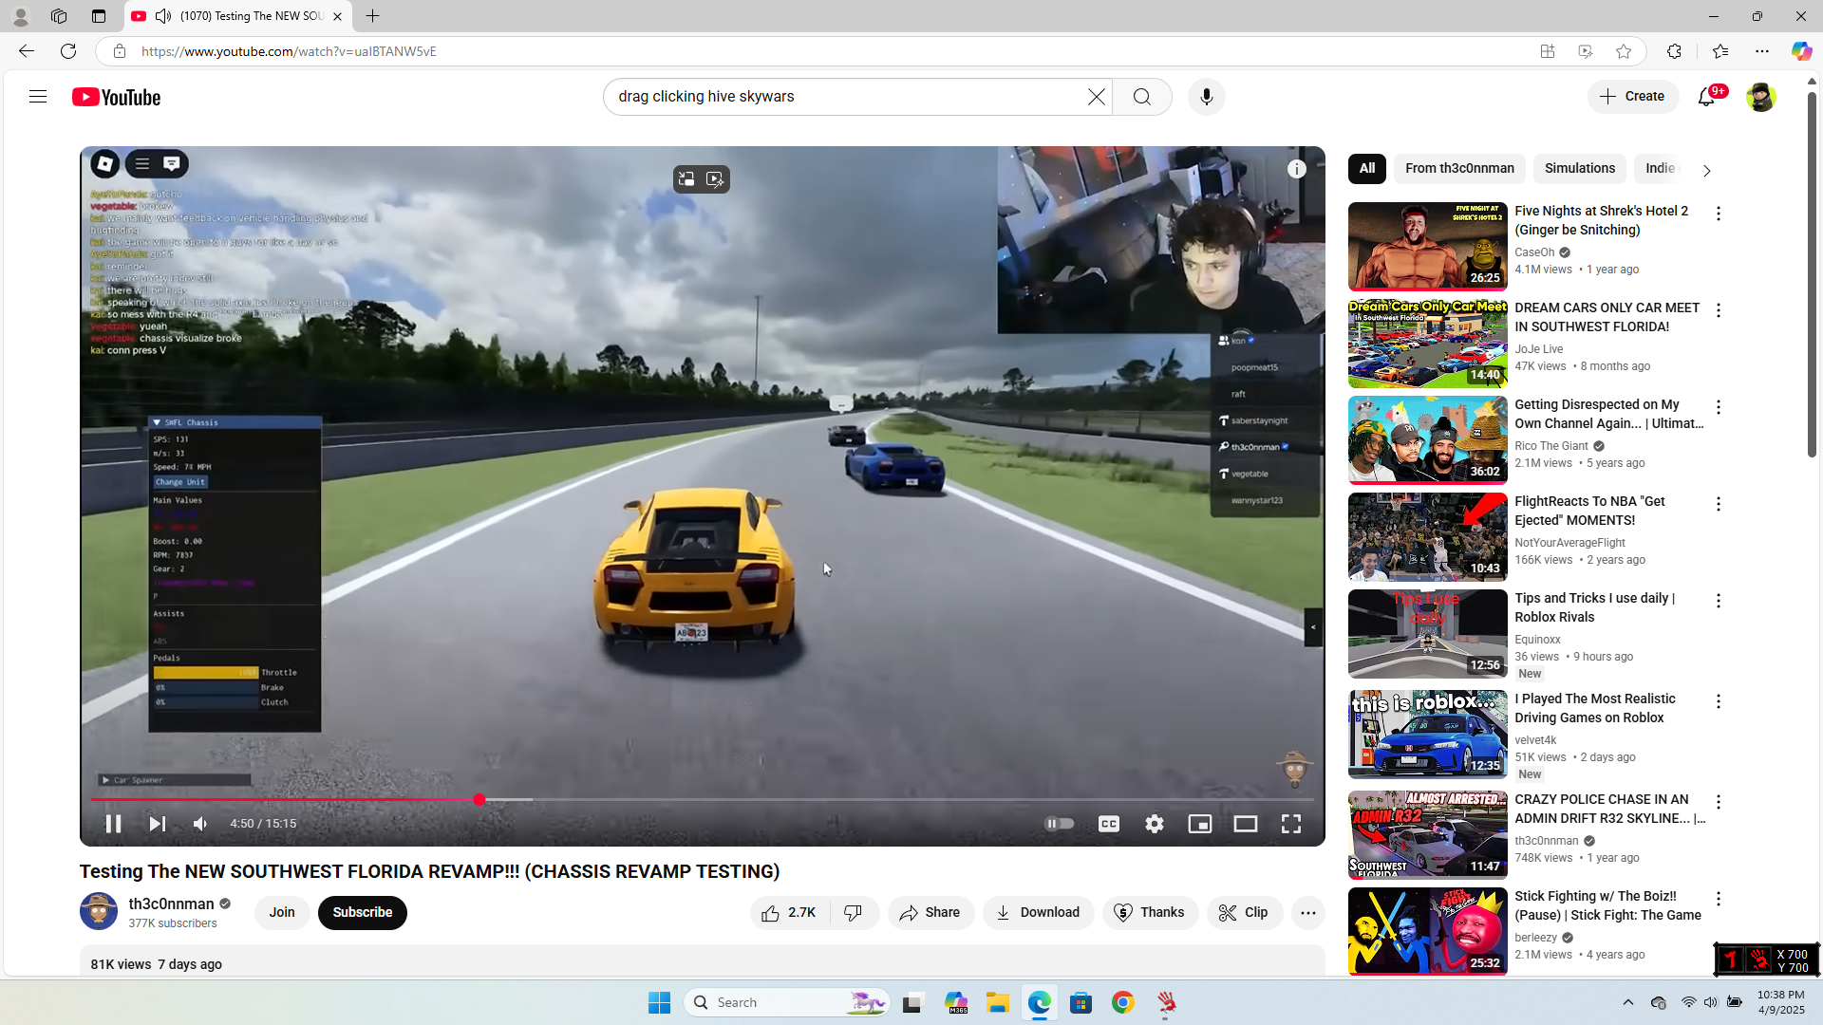This screenshot has height=1025, width=1823.
Task: Open options for DREAM CARS ONLY CAR MEET video
Action: point(1719,311)
